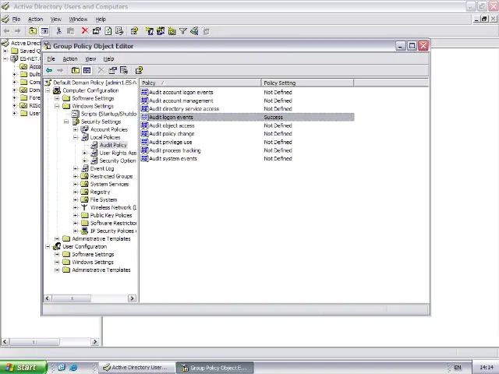Select Public Key Policies tree item
This screenshot has height=374, width=499.
point(111,215)
